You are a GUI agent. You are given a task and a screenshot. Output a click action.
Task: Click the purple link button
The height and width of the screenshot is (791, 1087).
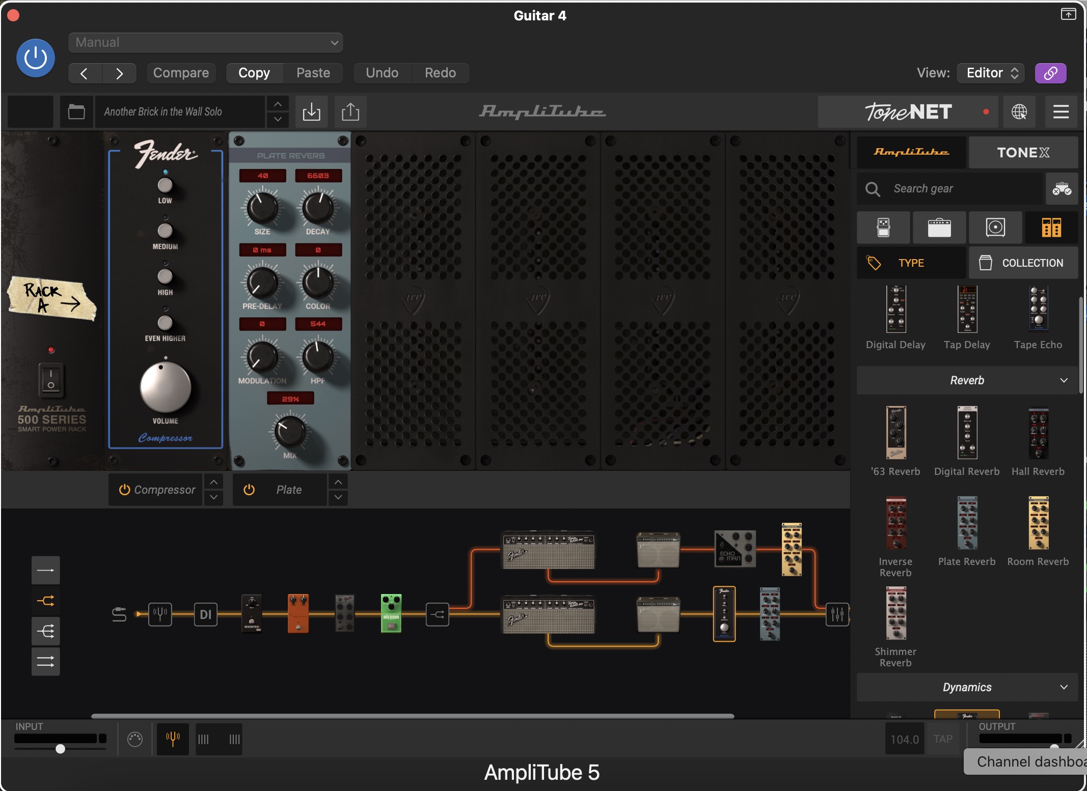click(1050, 73)
